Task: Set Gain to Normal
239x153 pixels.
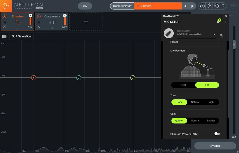Action: tap(195, 121)
